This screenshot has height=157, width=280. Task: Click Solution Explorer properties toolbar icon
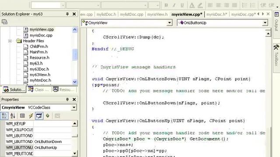pyautogui.click(x=5, y=22)
